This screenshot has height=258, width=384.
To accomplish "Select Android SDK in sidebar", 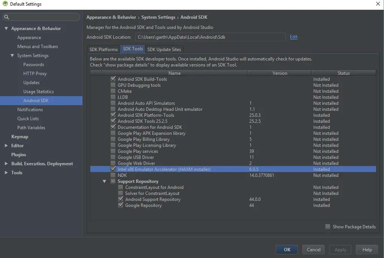I will click(41, 101).
